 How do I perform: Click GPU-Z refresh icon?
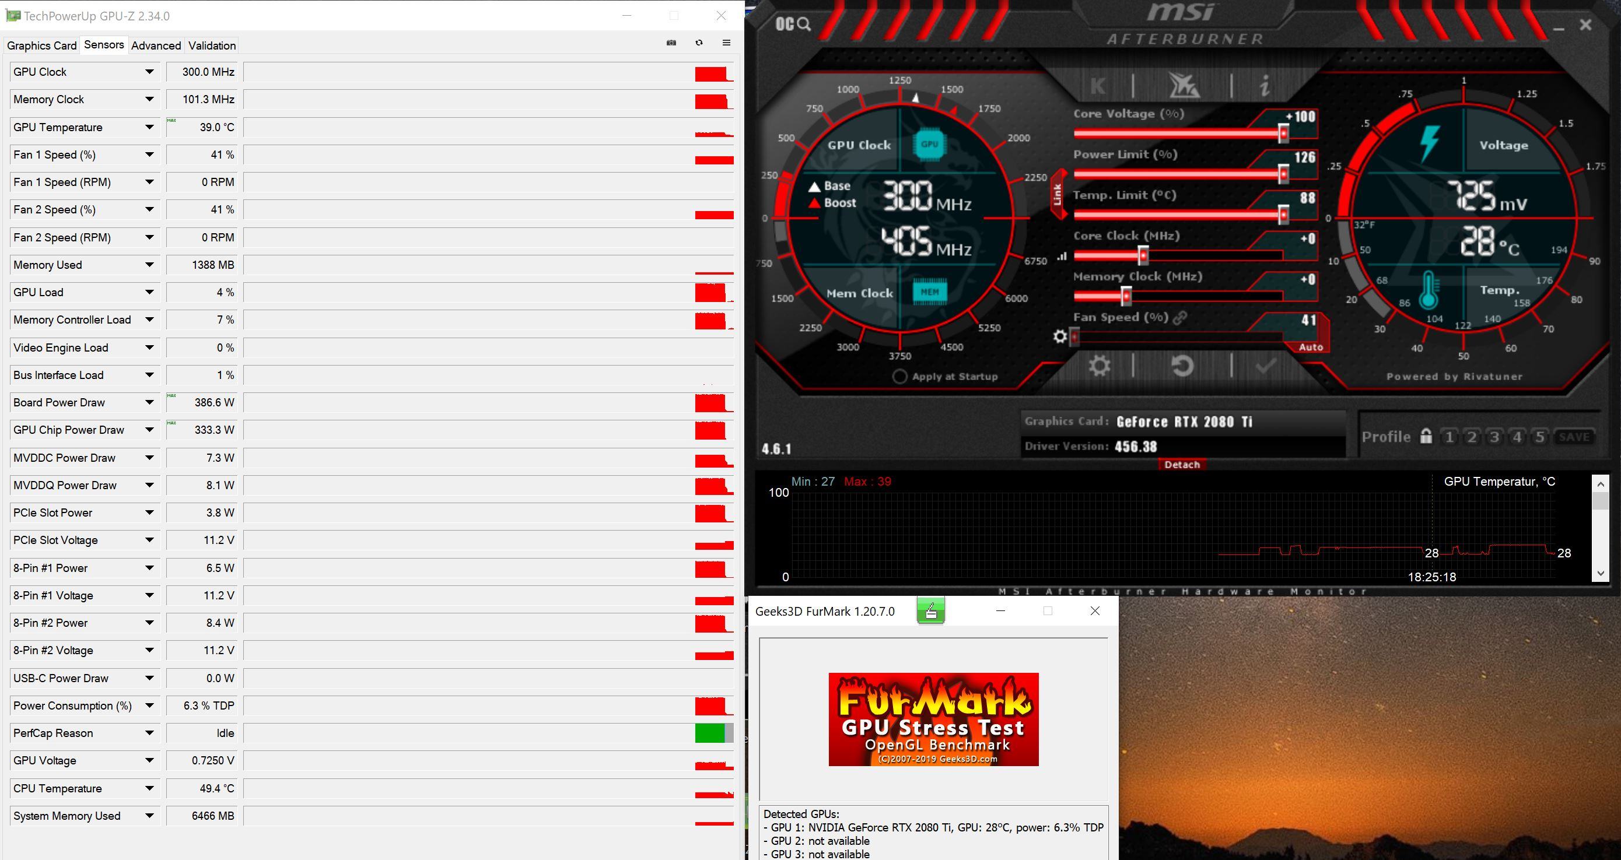coord(699,43)
